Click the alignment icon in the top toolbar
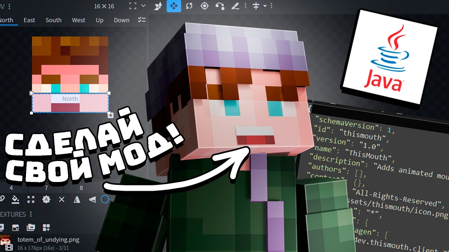Image resolution: width=449 pixels, height=252 pixels. (x=256, y=6)
